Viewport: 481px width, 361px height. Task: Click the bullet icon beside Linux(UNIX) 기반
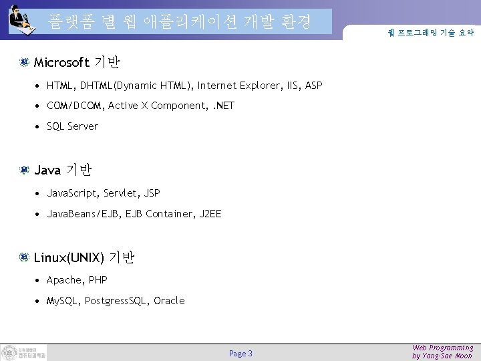[x=24, y=257]
